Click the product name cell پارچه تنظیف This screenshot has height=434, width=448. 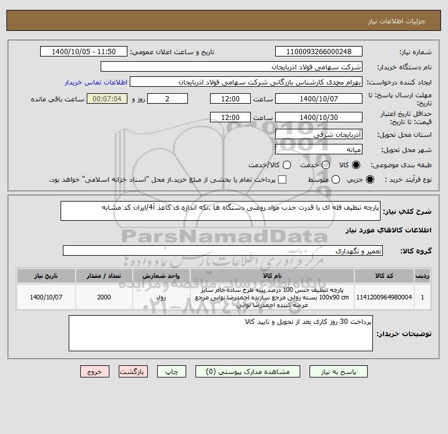point(272,297)
